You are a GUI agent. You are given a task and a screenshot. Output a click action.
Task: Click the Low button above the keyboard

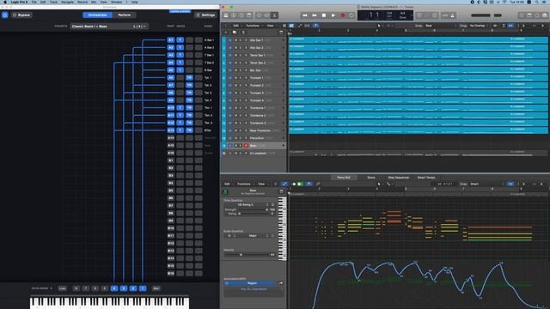click(62, 288)
